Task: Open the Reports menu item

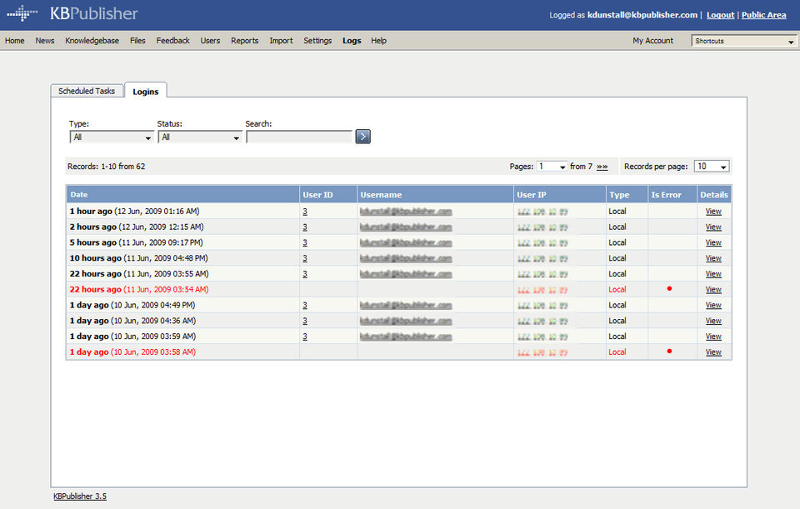Action: [244, 41]
